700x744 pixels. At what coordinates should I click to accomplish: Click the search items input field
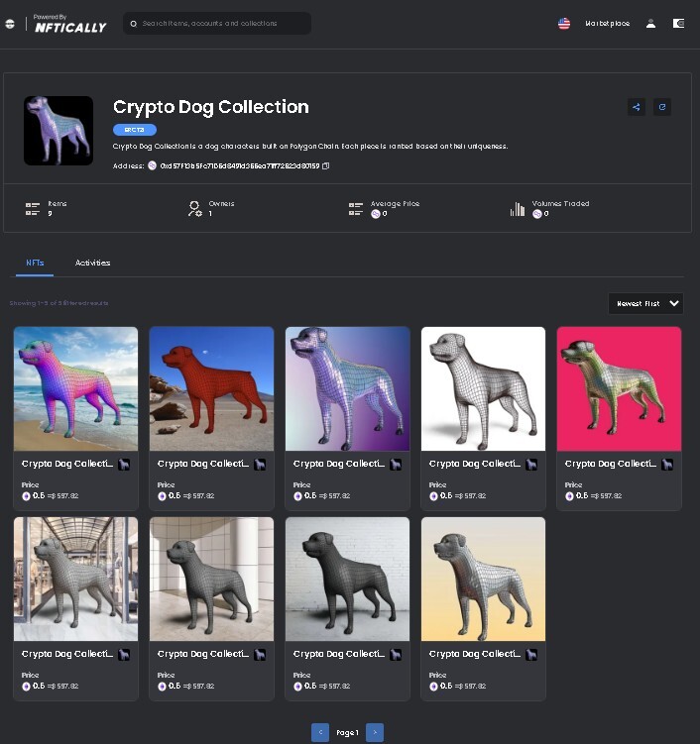coord(217,23)
